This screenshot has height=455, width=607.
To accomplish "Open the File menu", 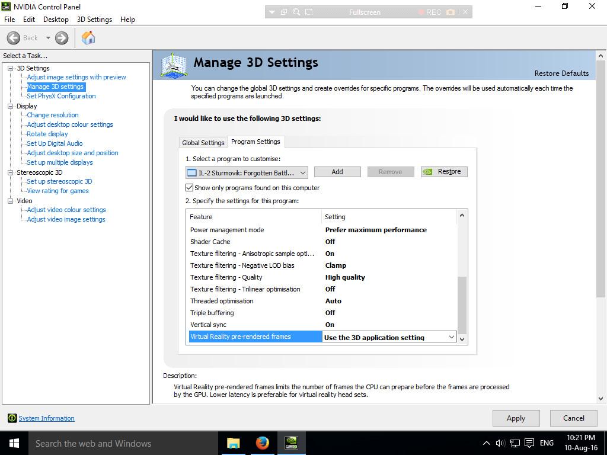I will coord(9,20).
